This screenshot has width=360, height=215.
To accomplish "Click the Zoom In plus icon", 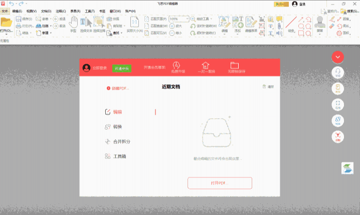I will click(172, 26).
